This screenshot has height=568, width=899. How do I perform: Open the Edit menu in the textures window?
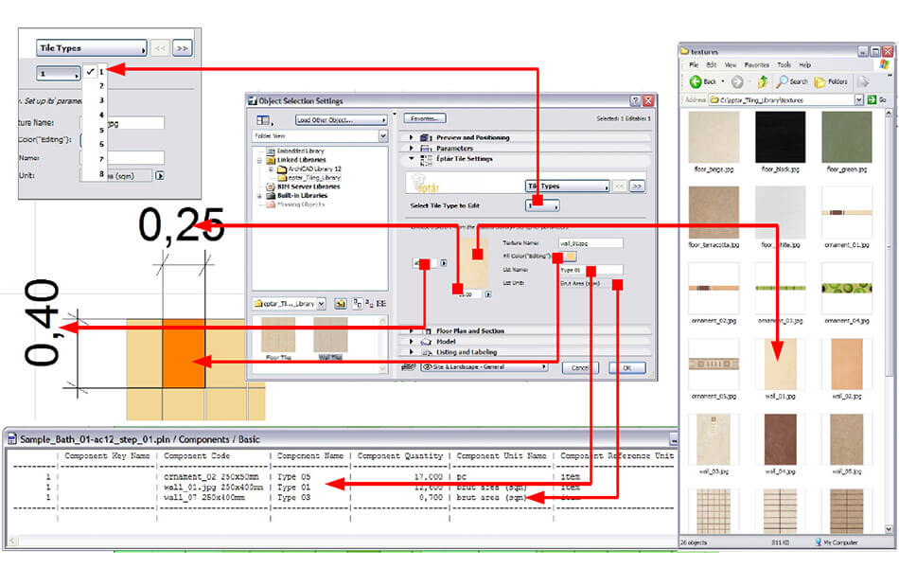click(x=712, y=65)
